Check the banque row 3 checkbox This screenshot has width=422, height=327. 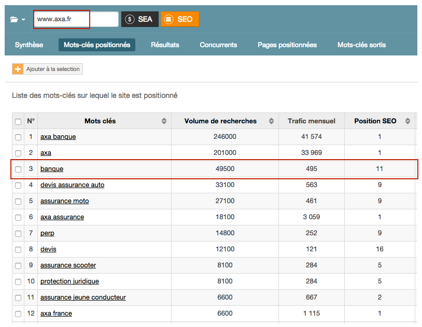pyautogui.click(x=18, y=169)
